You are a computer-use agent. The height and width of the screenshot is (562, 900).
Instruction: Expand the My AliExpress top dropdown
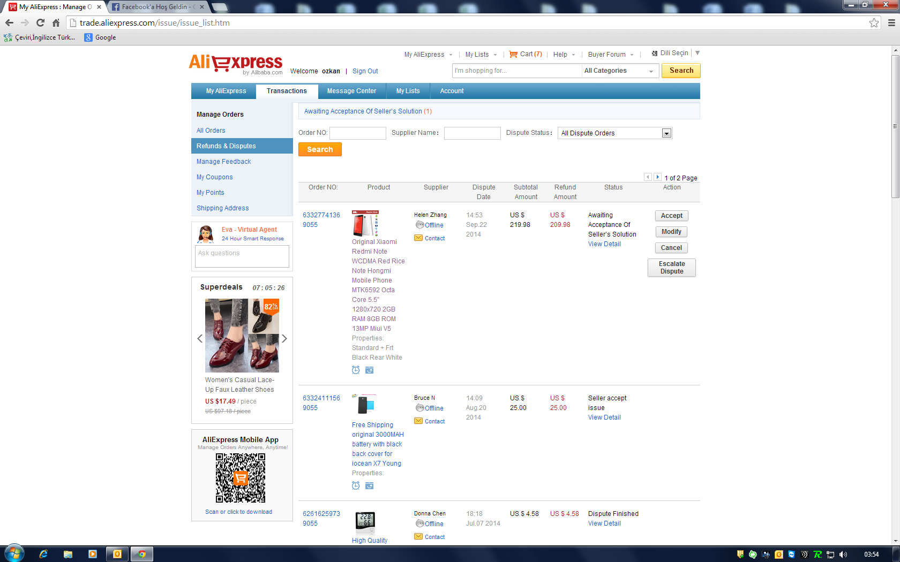tap(428, 55)
